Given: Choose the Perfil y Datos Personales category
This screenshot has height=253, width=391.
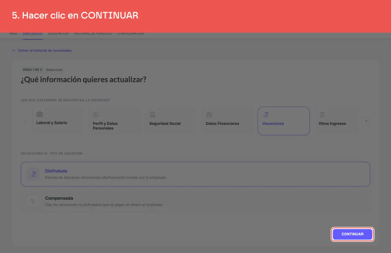Looking at the screenshot, I should [114, 121].
